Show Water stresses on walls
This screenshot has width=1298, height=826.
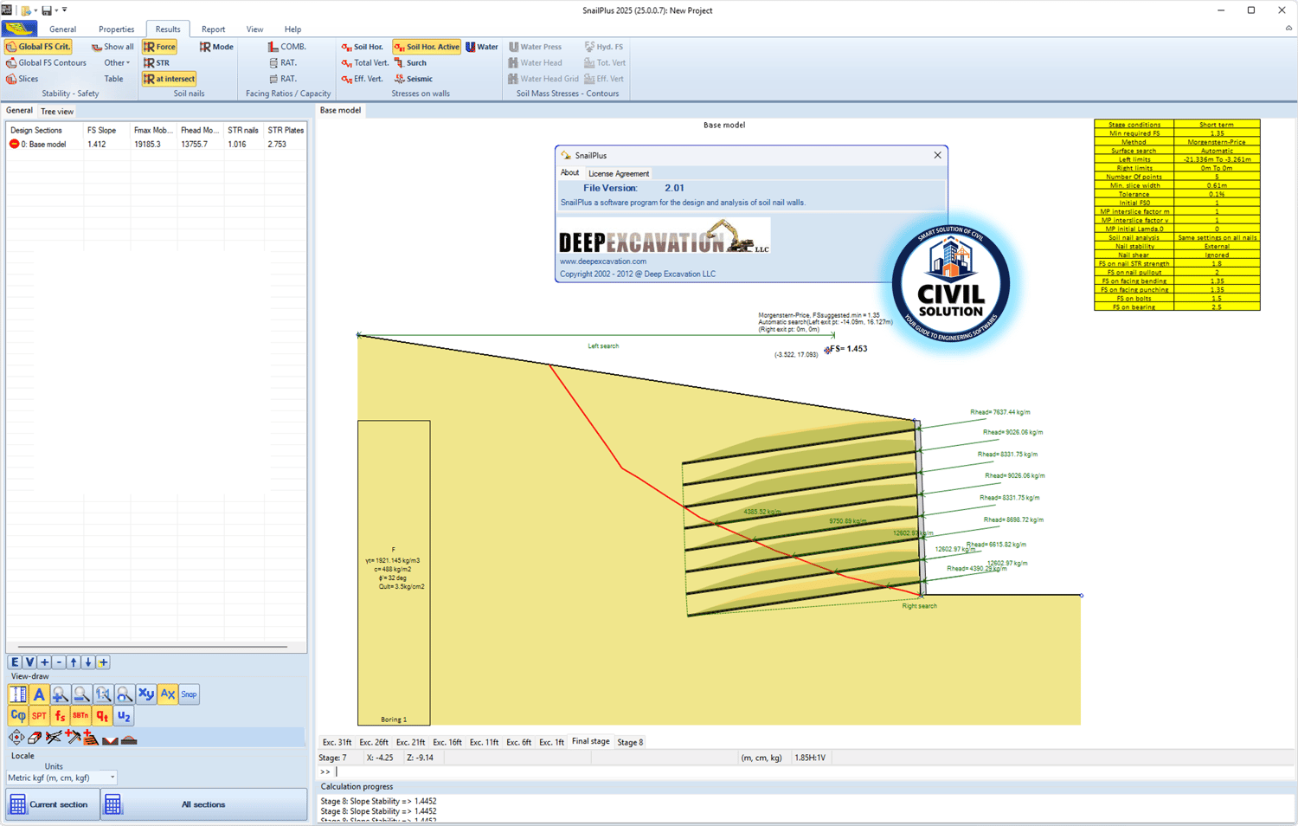[482, 47]
